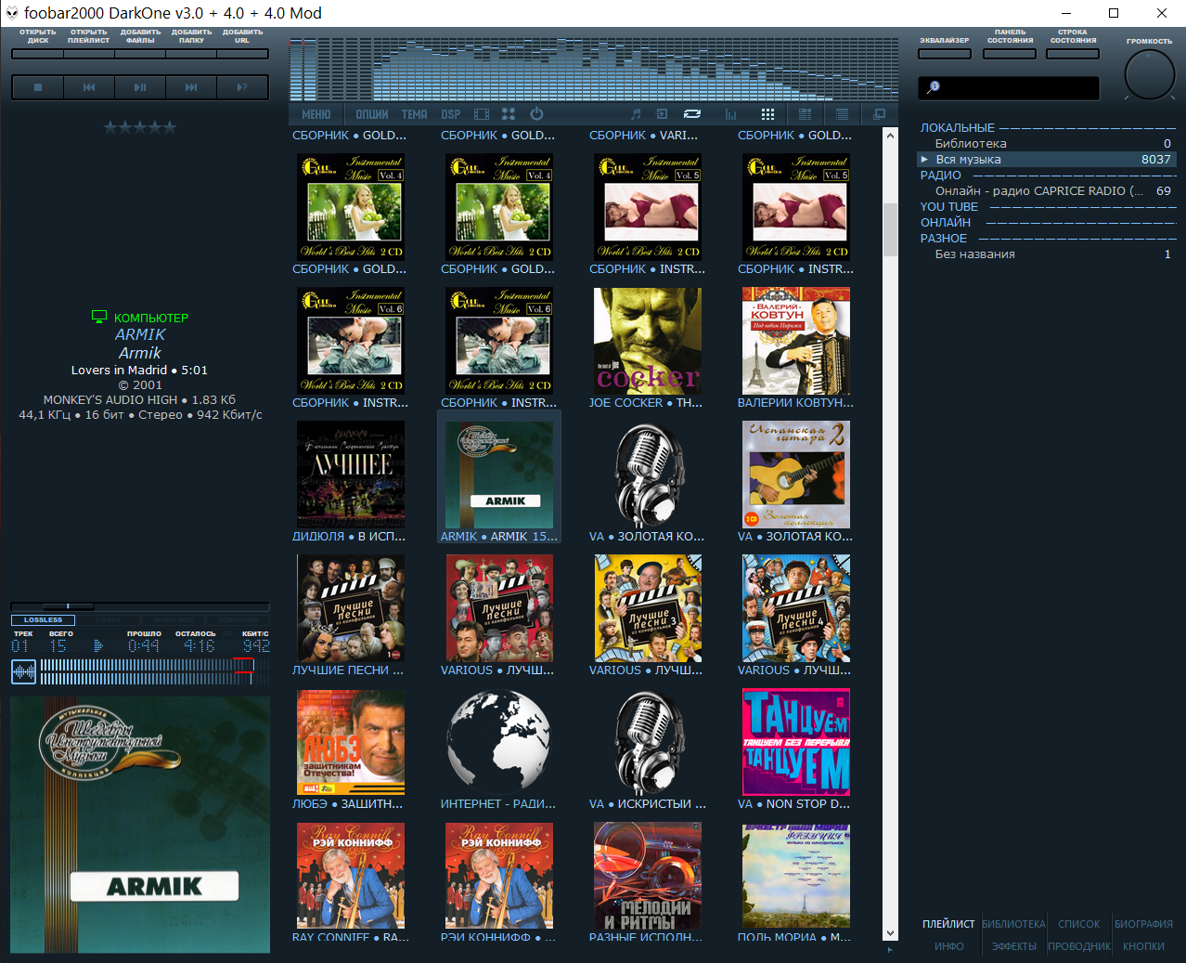This screenshot has height=963, width=1186.
Task: Switch to the ЭФФЕКТЫ tab
Action: coord(1013,946)
